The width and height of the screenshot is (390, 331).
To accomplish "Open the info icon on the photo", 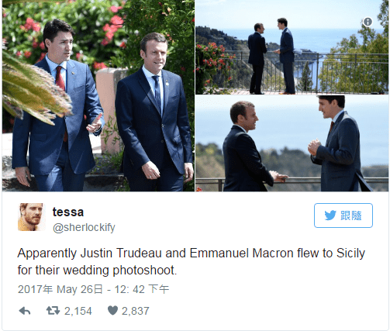I will point(368,22).
